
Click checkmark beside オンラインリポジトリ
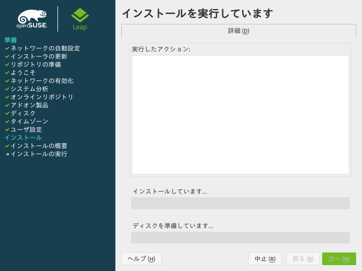[7, 97]
